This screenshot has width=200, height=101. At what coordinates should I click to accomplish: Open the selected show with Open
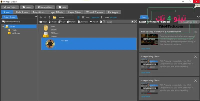43,22
